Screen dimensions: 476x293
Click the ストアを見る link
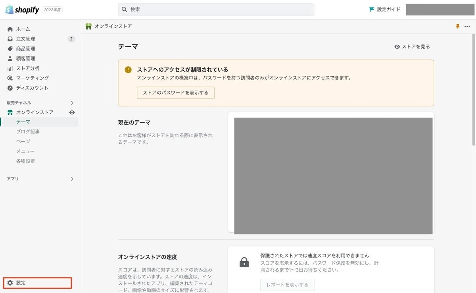[416, 47]
